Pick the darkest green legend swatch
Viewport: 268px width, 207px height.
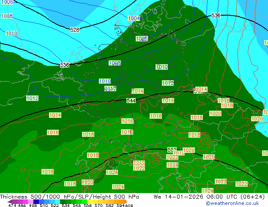[63, 202]
